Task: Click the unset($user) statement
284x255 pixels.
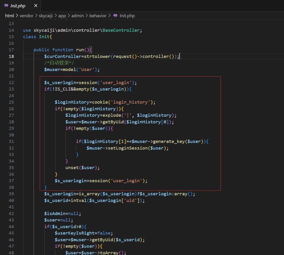Action: tap(82, 168)
